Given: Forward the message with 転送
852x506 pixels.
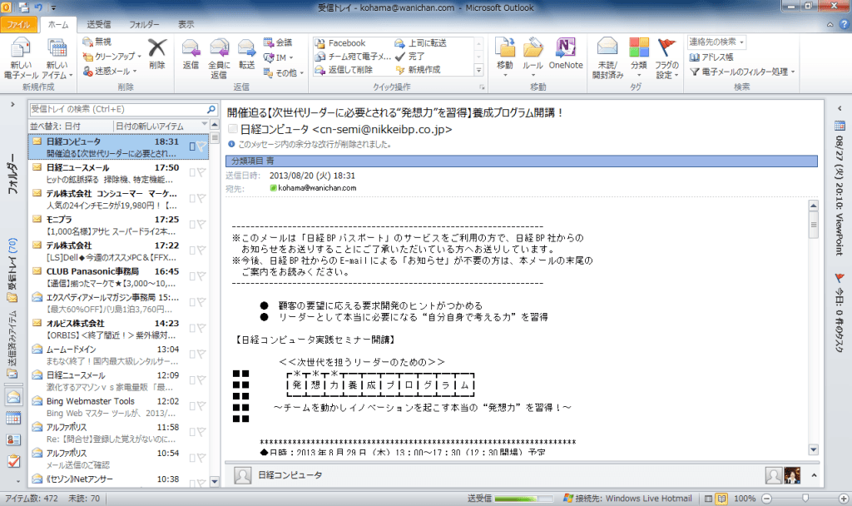Looking at the screenshot, I should 246,54.
